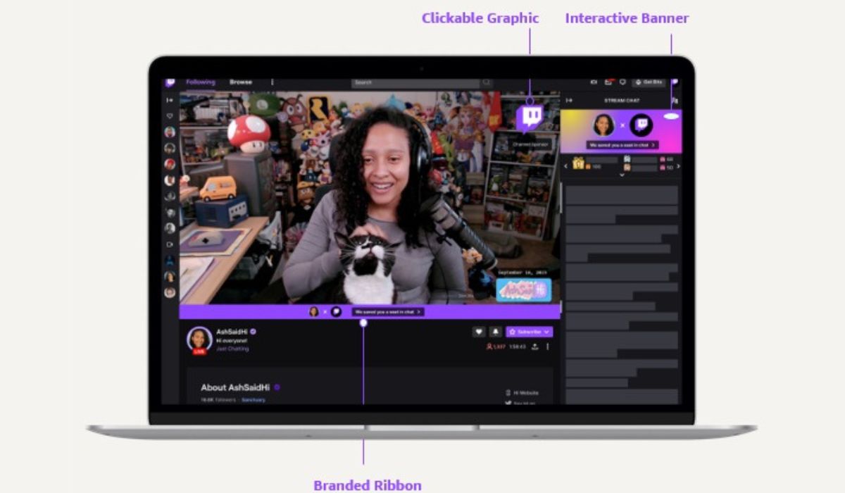Screen dimensions: 845x493
Task: Click the Twitch logo home icon
Action: point(170,82)
